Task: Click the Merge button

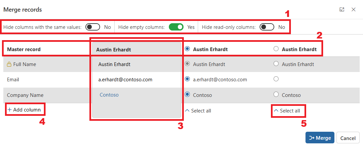Action: click(320, 138)
